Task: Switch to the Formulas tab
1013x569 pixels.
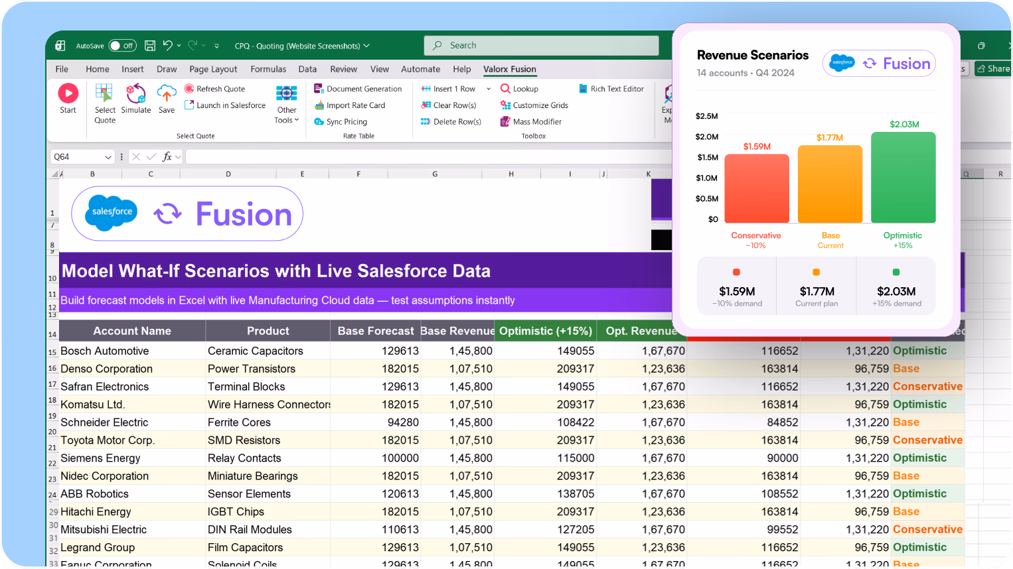Action: pos(268,69)
